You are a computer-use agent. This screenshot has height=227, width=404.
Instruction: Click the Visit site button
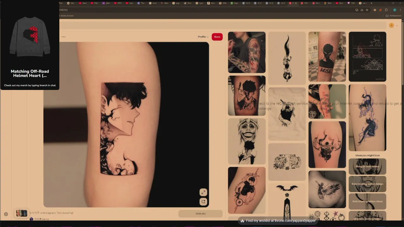point(200,214)
